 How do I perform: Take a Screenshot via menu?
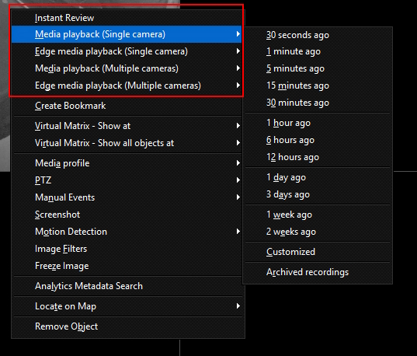127,215
